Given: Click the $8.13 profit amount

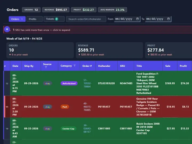Looking at the screenshot, I should [x=185, y=107].
